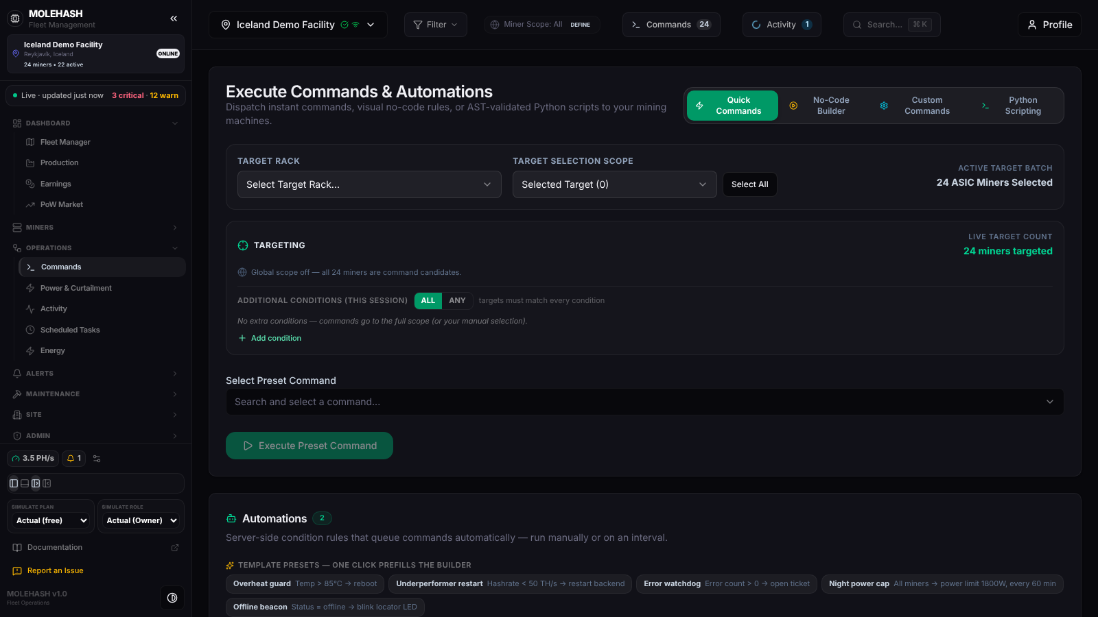Viewport: 1098px width, 617px height.
Task: Click the collapse-panel layout icon
Action: (47, 483)
